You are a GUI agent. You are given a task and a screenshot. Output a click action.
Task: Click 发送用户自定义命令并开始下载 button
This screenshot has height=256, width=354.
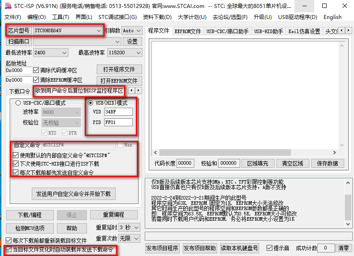(74, 194)
